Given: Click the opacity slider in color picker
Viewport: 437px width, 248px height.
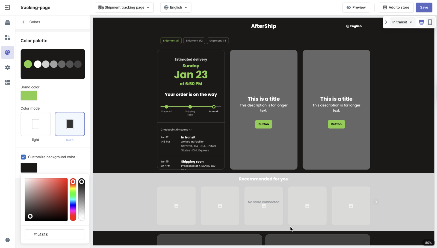Looking at the screenshot, I should pyautogui.click(x=81, y=199).
